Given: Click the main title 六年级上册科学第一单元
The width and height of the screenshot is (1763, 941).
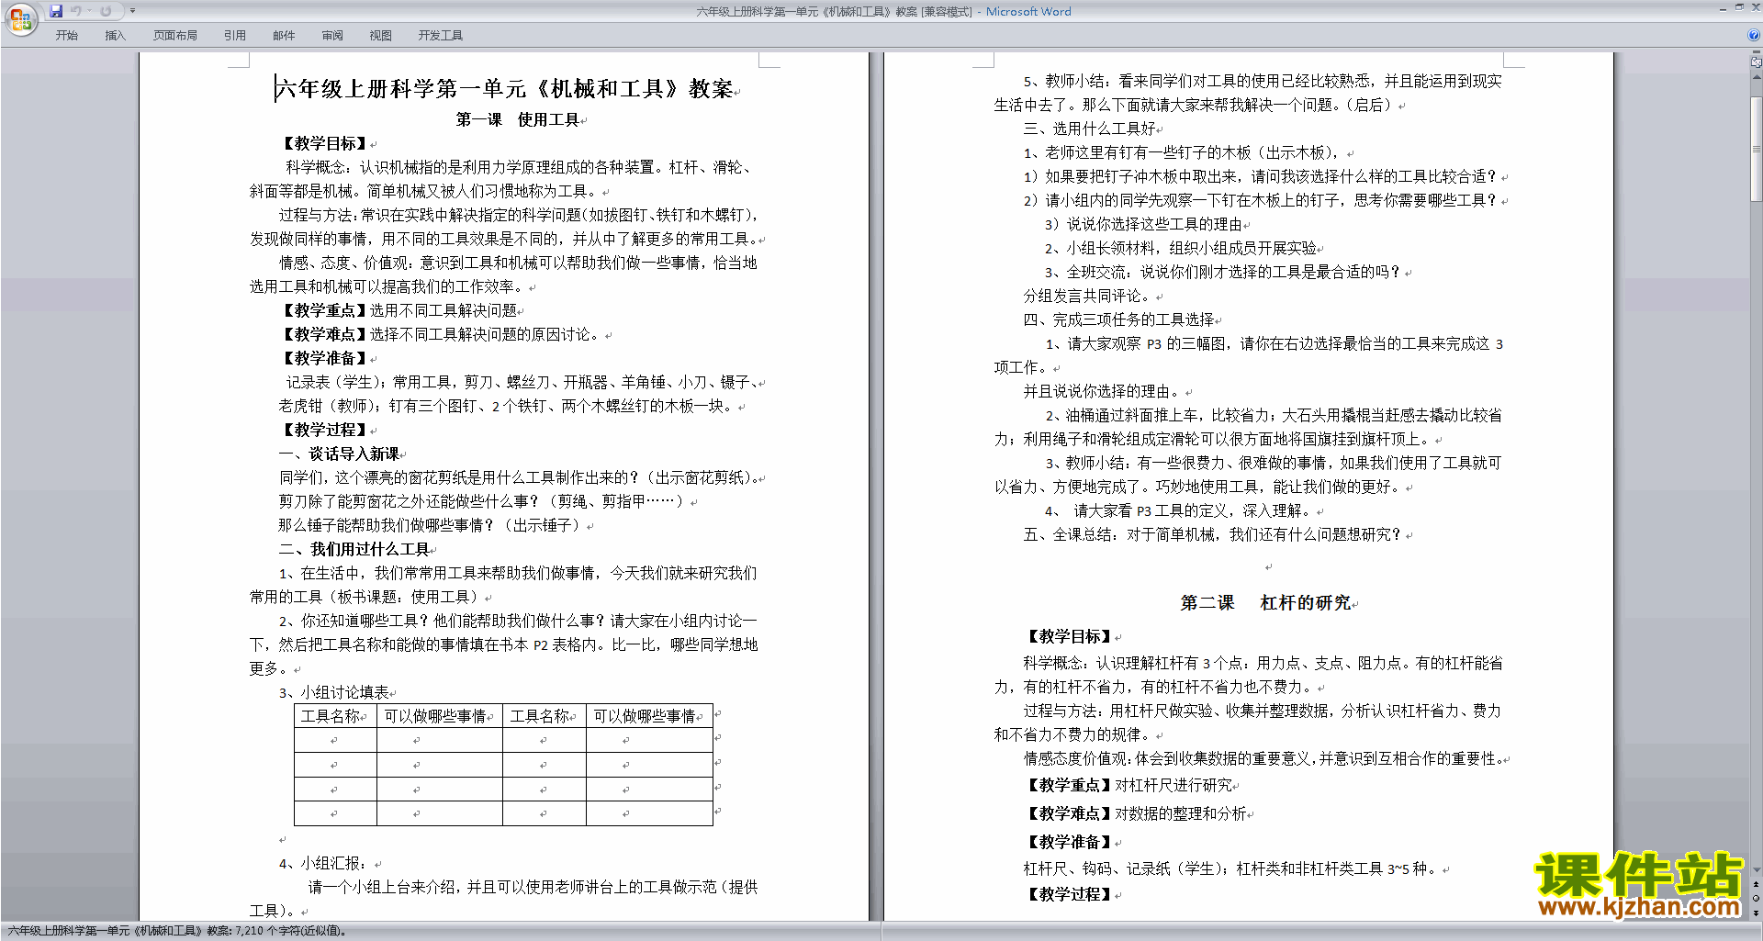Looking at the screenshot, I should pyautogui.click(x=505, y=89).
